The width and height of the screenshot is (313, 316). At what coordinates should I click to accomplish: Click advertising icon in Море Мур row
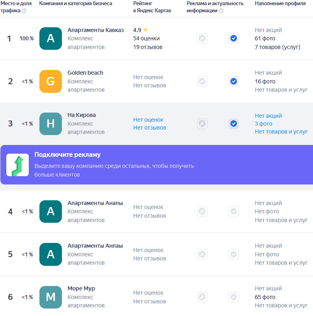point(202,297)
